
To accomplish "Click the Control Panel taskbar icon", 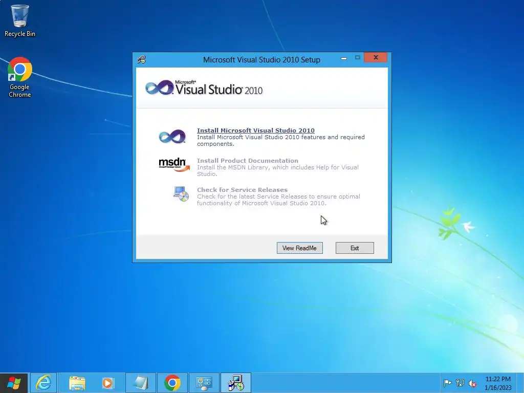I will tap(204, 383).
